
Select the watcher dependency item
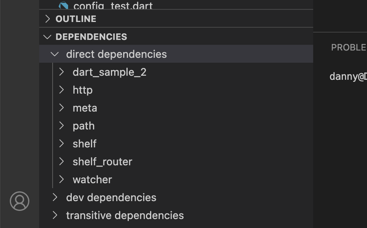tap(92, 180)
